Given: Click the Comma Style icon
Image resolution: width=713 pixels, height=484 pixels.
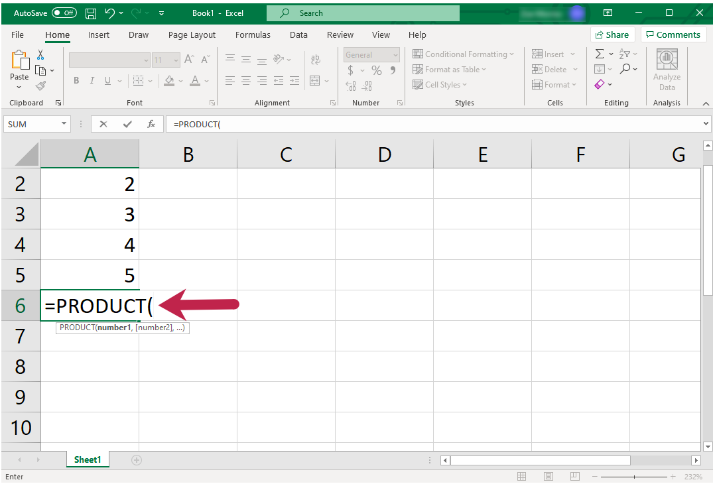Looking at the screenshot, I should pos(393,70).
